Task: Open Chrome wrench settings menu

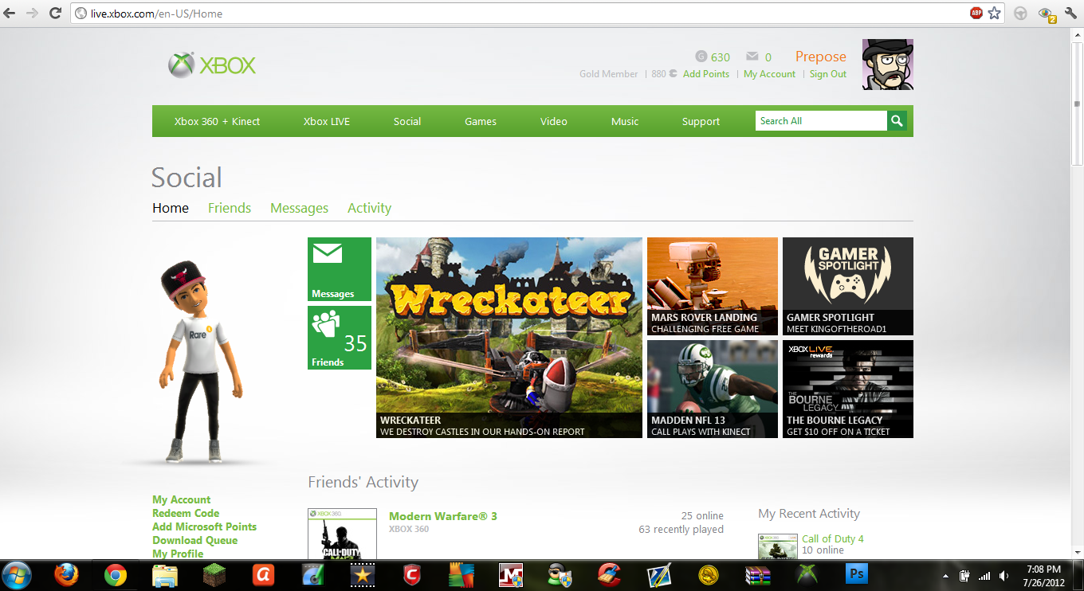Action: 1070,14
